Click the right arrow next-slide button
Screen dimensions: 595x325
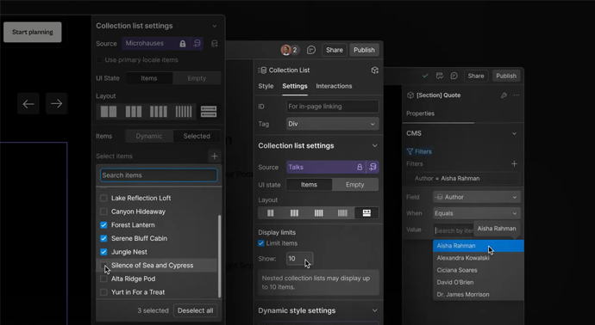pyautogui.click(x=57, y=104)
